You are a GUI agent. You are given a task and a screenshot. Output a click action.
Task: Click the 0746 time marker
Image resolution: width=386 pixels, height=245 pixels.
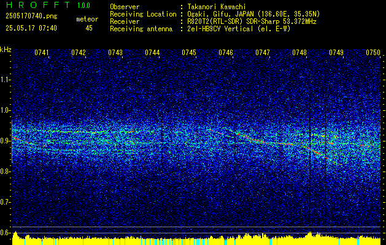coord(226,53)
